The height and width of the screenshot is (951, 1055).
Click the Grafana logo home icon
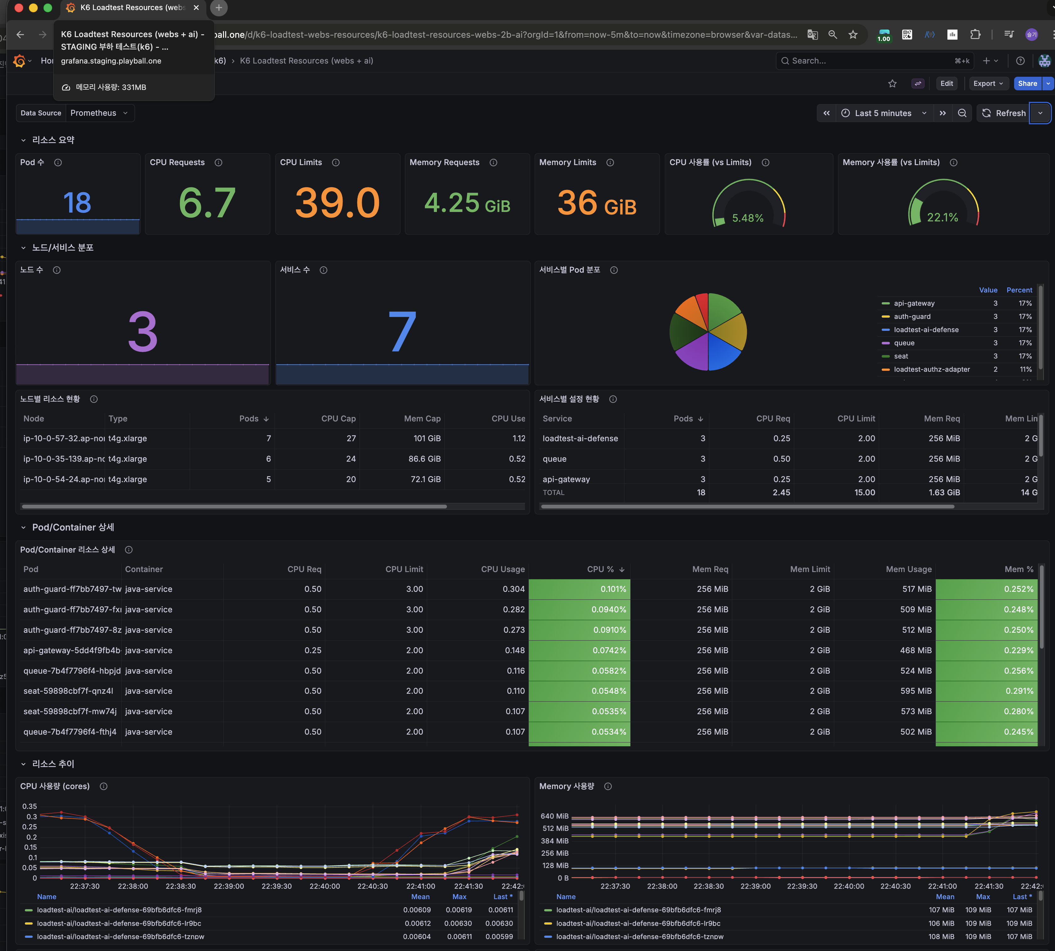pos(19,61)
